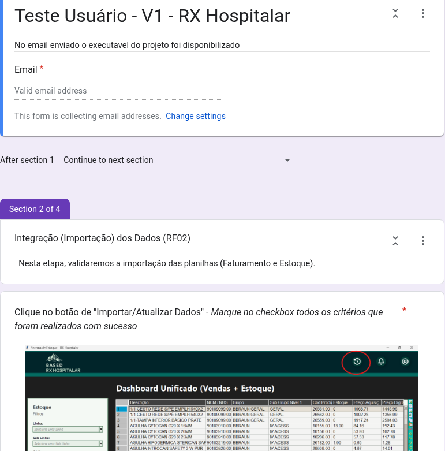Screen dimensions: 445x451
Task: Edit the section title Integração (Importação) dos Dados
Action: click(102, 238)
